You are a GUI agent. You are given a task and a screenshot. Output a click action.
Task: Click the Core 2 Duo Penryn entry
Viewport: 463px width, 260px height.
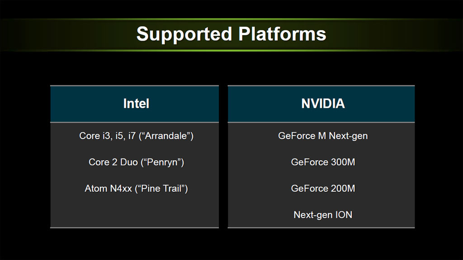(136, 162)
